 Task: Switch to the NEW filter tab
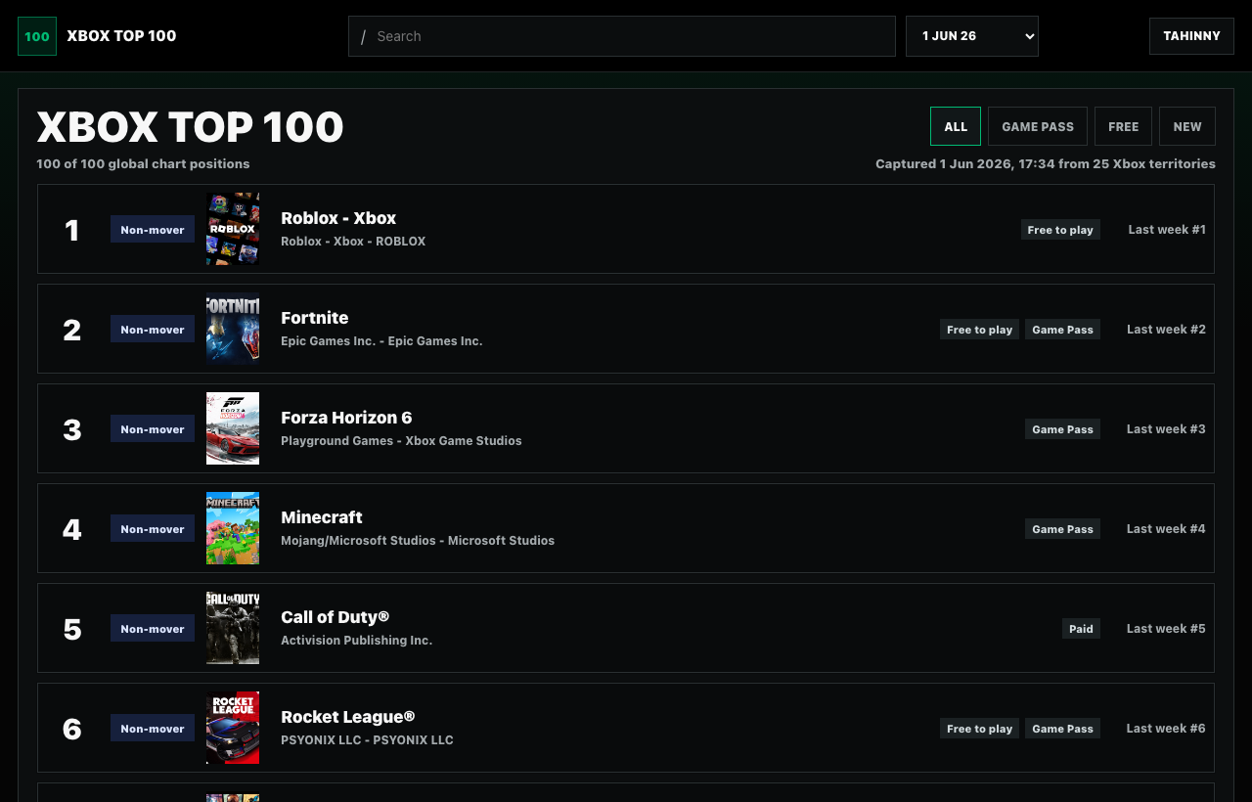1187,126
